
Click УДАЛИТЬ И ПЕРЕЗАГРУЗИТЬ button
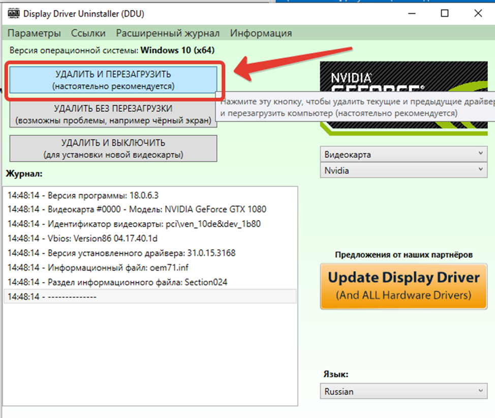point(113,80)
